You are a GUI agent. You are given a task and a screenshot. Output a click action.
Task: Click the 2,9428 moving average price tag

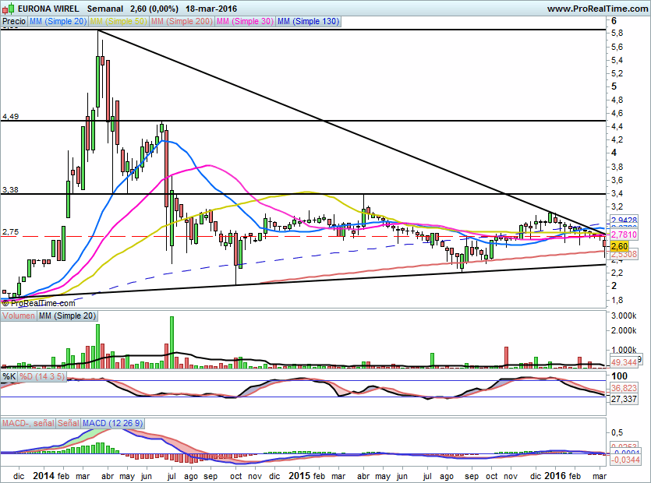tap(624, 220)
